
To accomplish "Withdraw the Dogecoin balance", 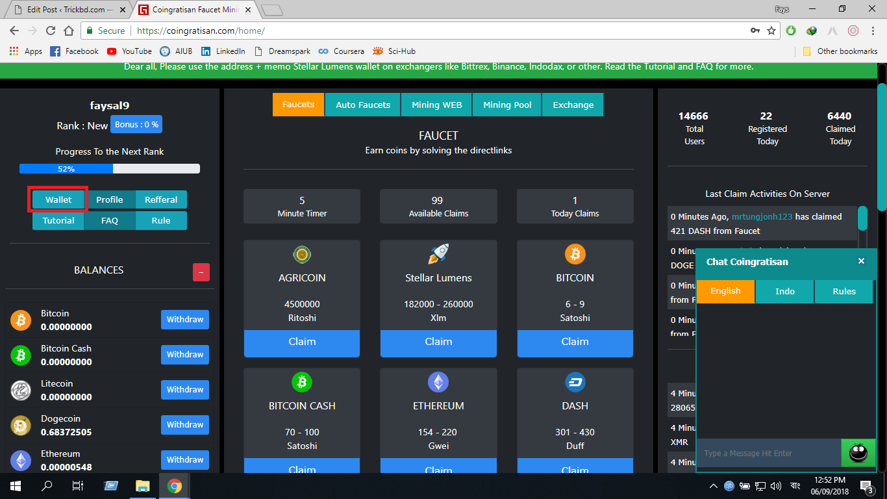I will 185,425.
